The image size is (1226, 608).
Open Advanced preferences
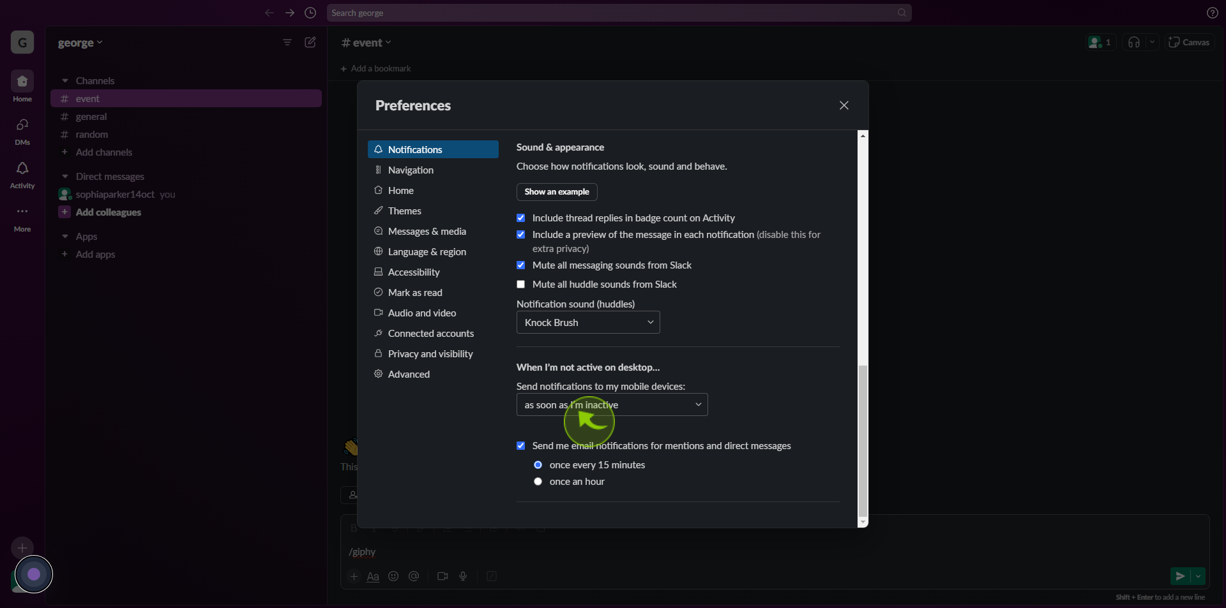(x=433, y=374)
